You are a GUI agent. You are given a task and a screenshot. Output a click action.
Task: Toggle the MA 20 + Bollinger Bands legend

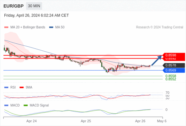[x=25, y=27]
